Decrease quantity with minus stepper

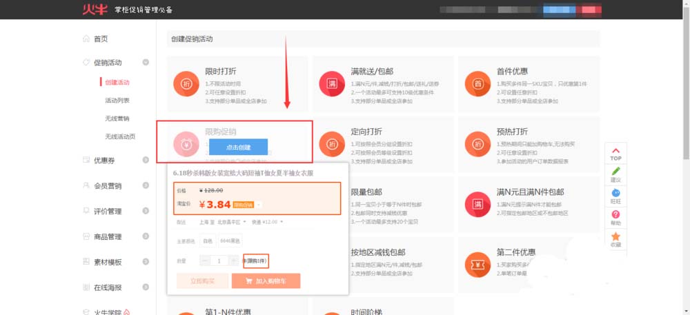[x=205, y=261]
